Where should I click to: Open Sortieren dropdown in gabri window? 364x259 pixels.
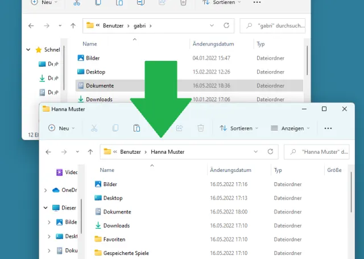click(221, 2)
